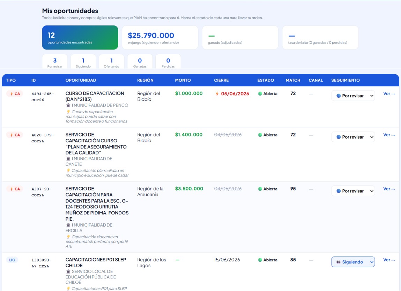Click the title CURSO DE CAPACITACION (DA N°2183)
Image resolution: width=401 pixels, height=291 pixels.
[95, 96]
